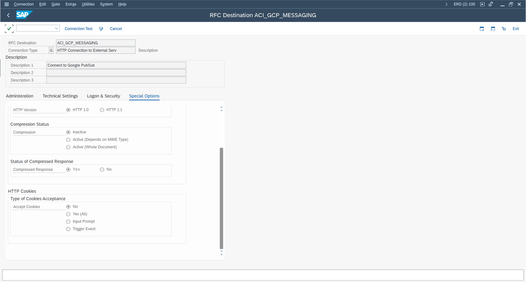Image resolution: width=526 pixels, height=282 pixels.
Task: Open new GUI window icon with star
Action: pos(482,29)
